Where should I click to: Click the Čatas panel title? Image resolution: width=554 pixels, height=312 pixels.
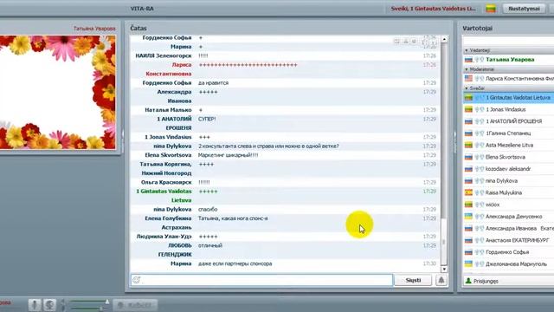pos(138,28)
